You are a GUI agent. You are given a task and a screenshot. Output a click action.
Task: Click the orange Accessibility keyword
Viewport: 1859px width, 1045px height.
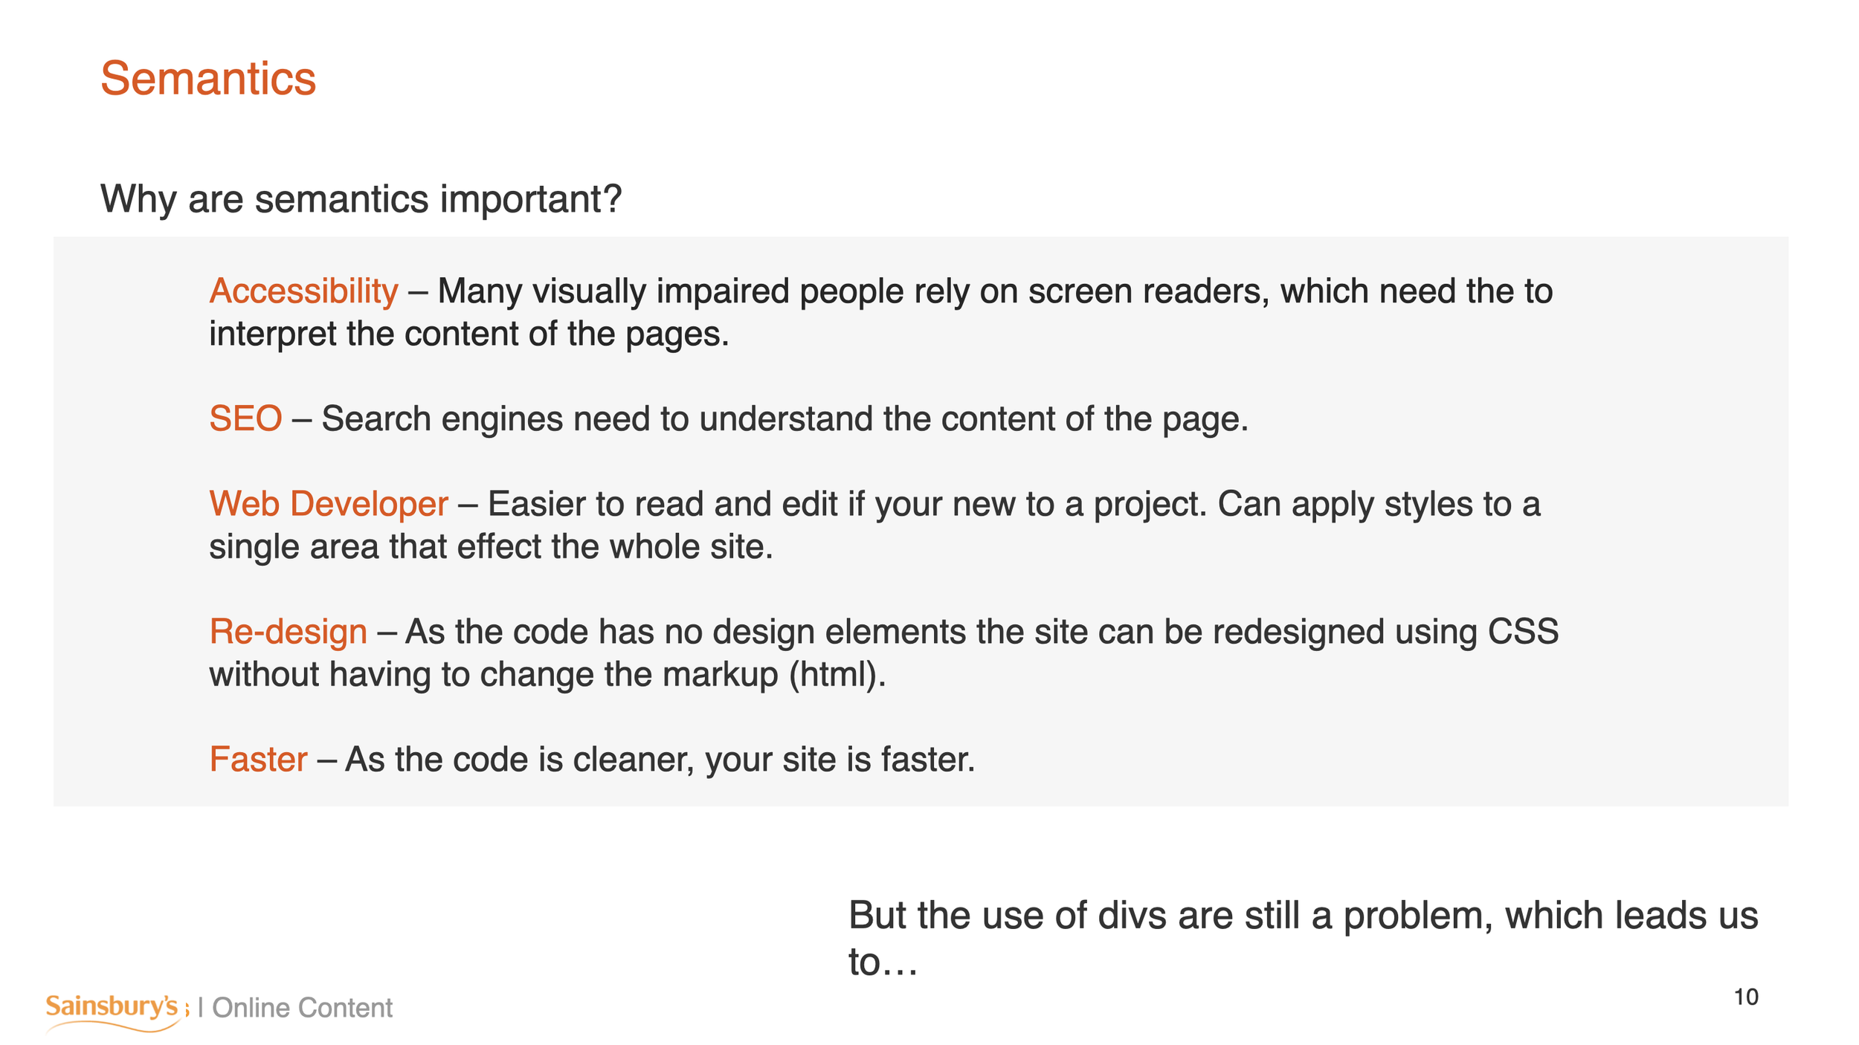(303, 291)
